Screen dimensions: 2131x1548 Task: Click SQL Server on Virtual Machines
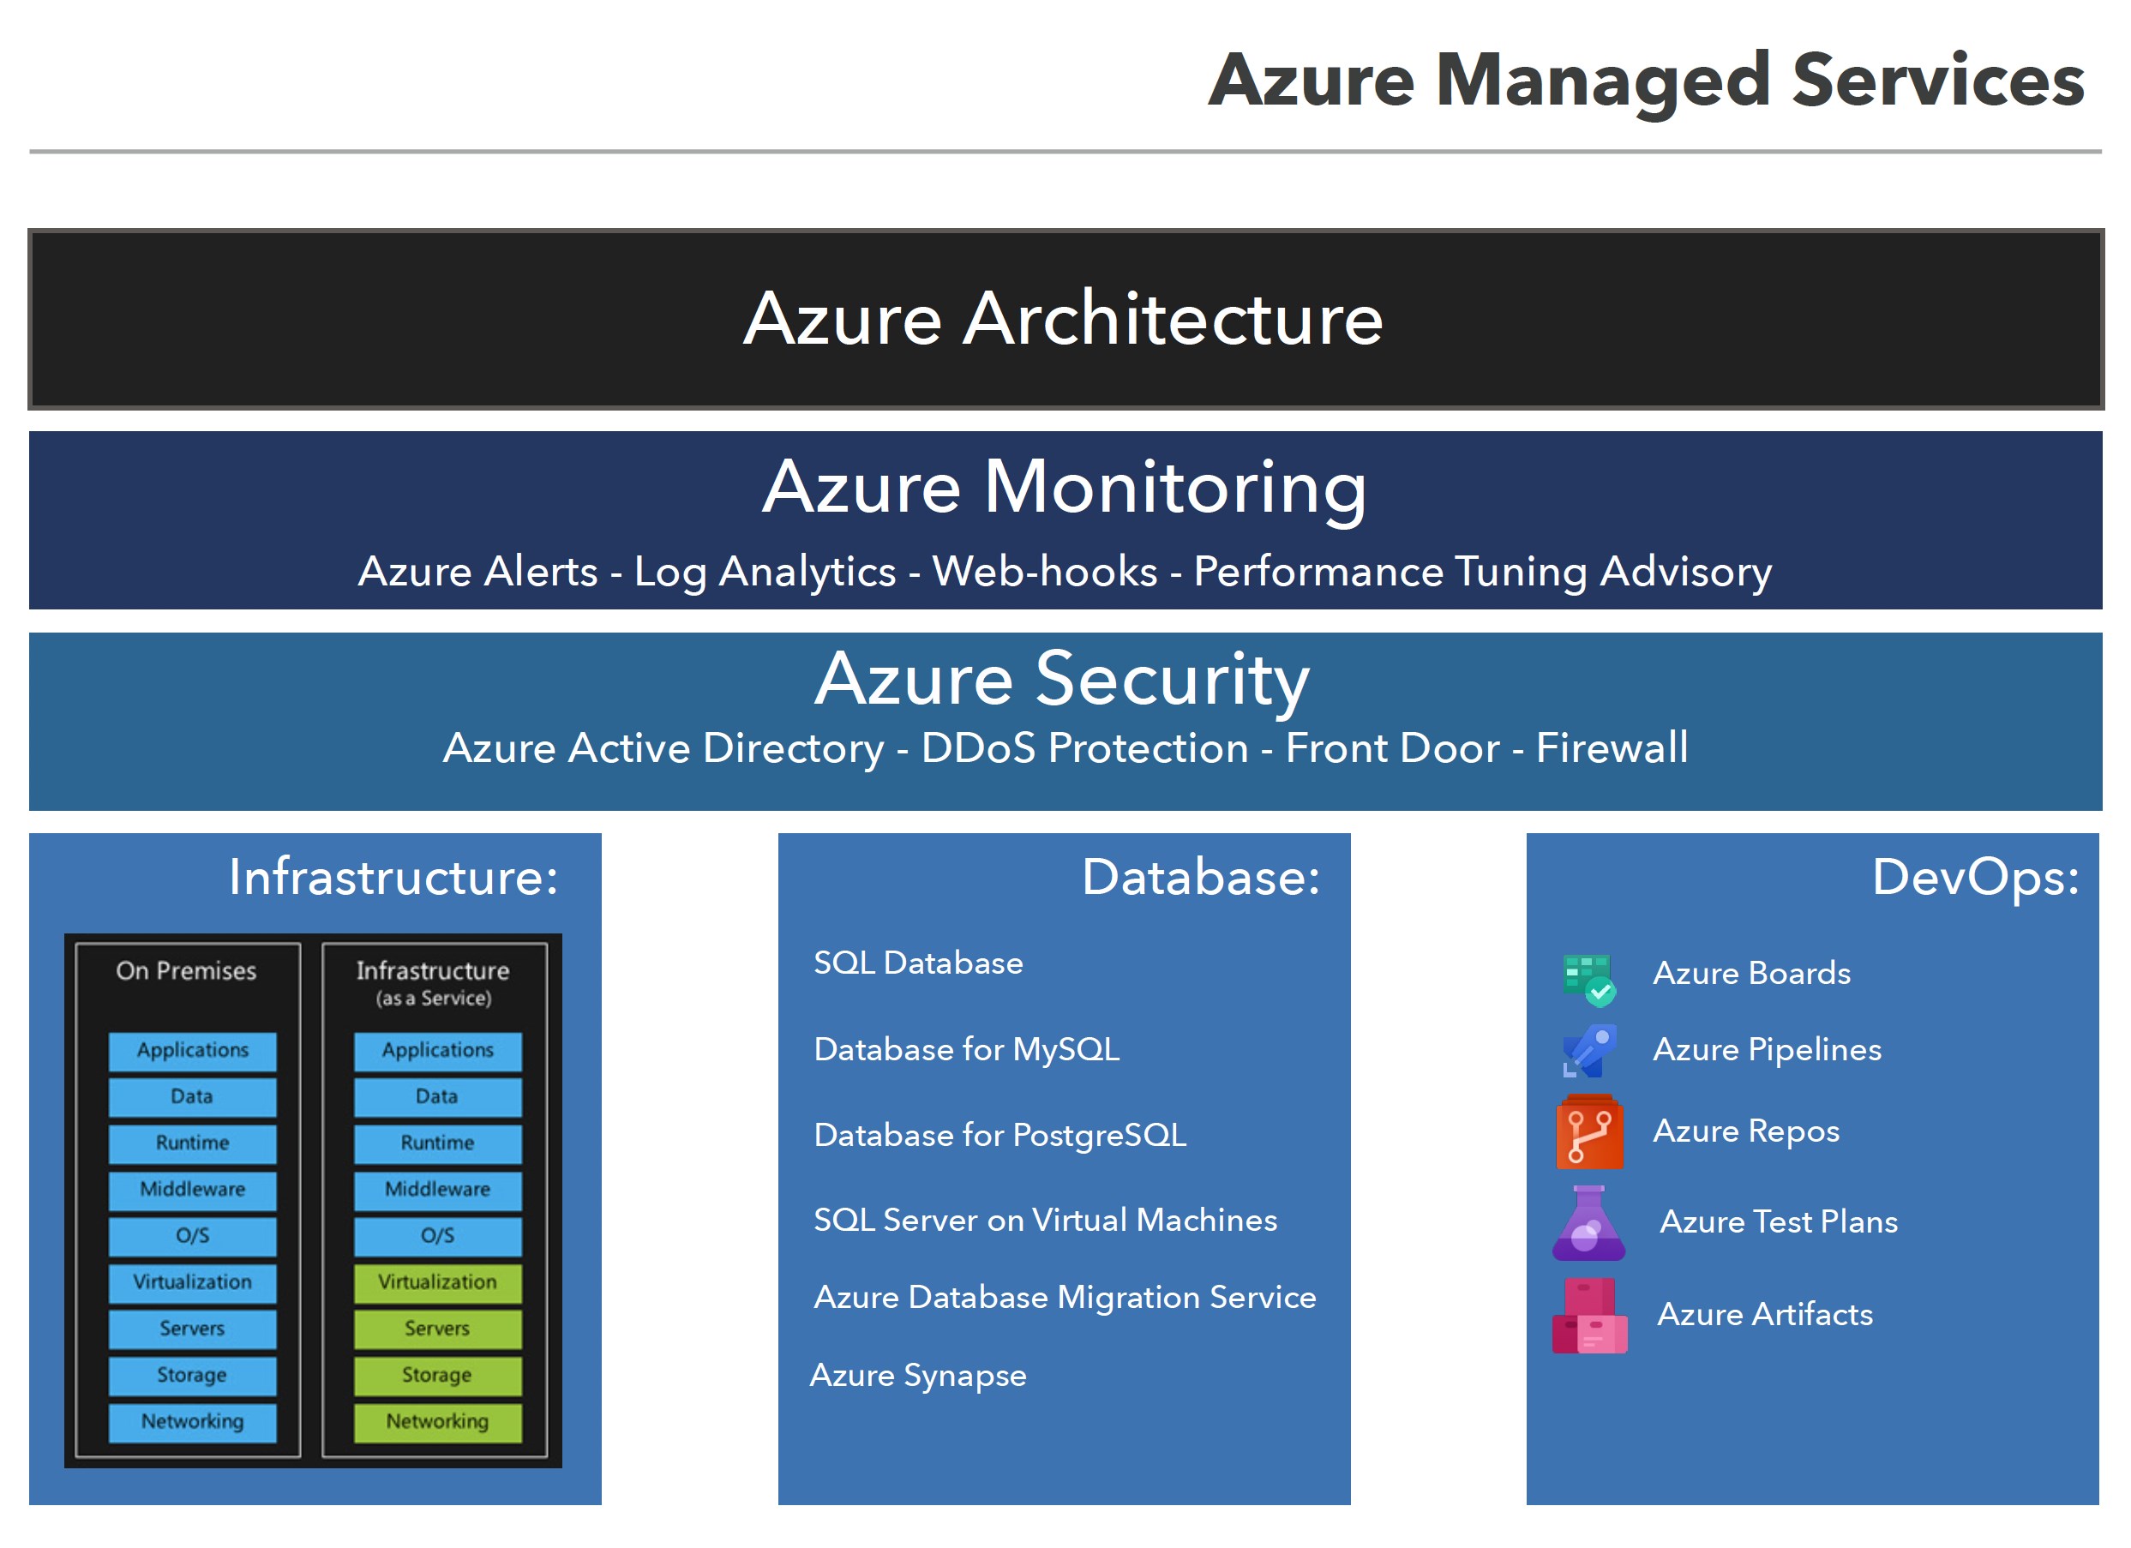[1045, 1221]
